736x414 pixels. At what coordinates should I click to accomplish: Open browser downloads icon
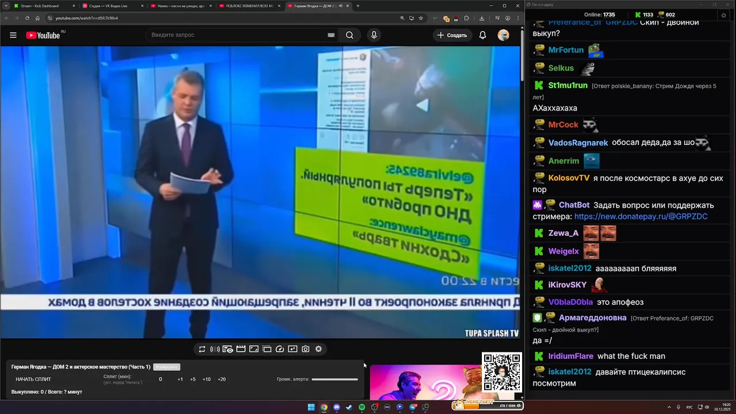(482, 18)
